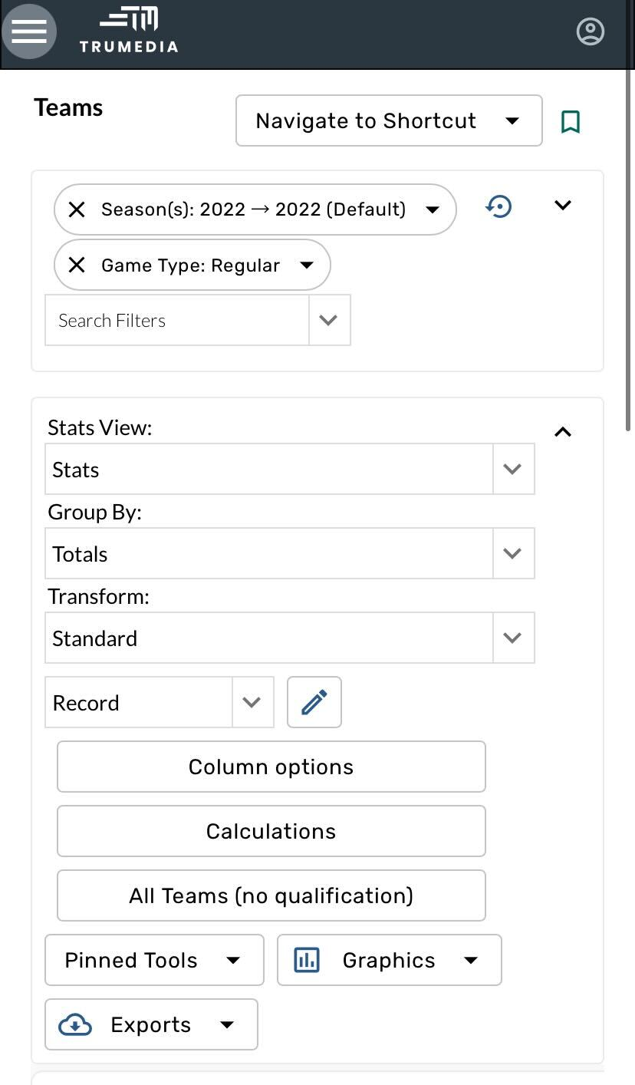
Task: Click the TruMedia logo
Action: coord(129,31)
